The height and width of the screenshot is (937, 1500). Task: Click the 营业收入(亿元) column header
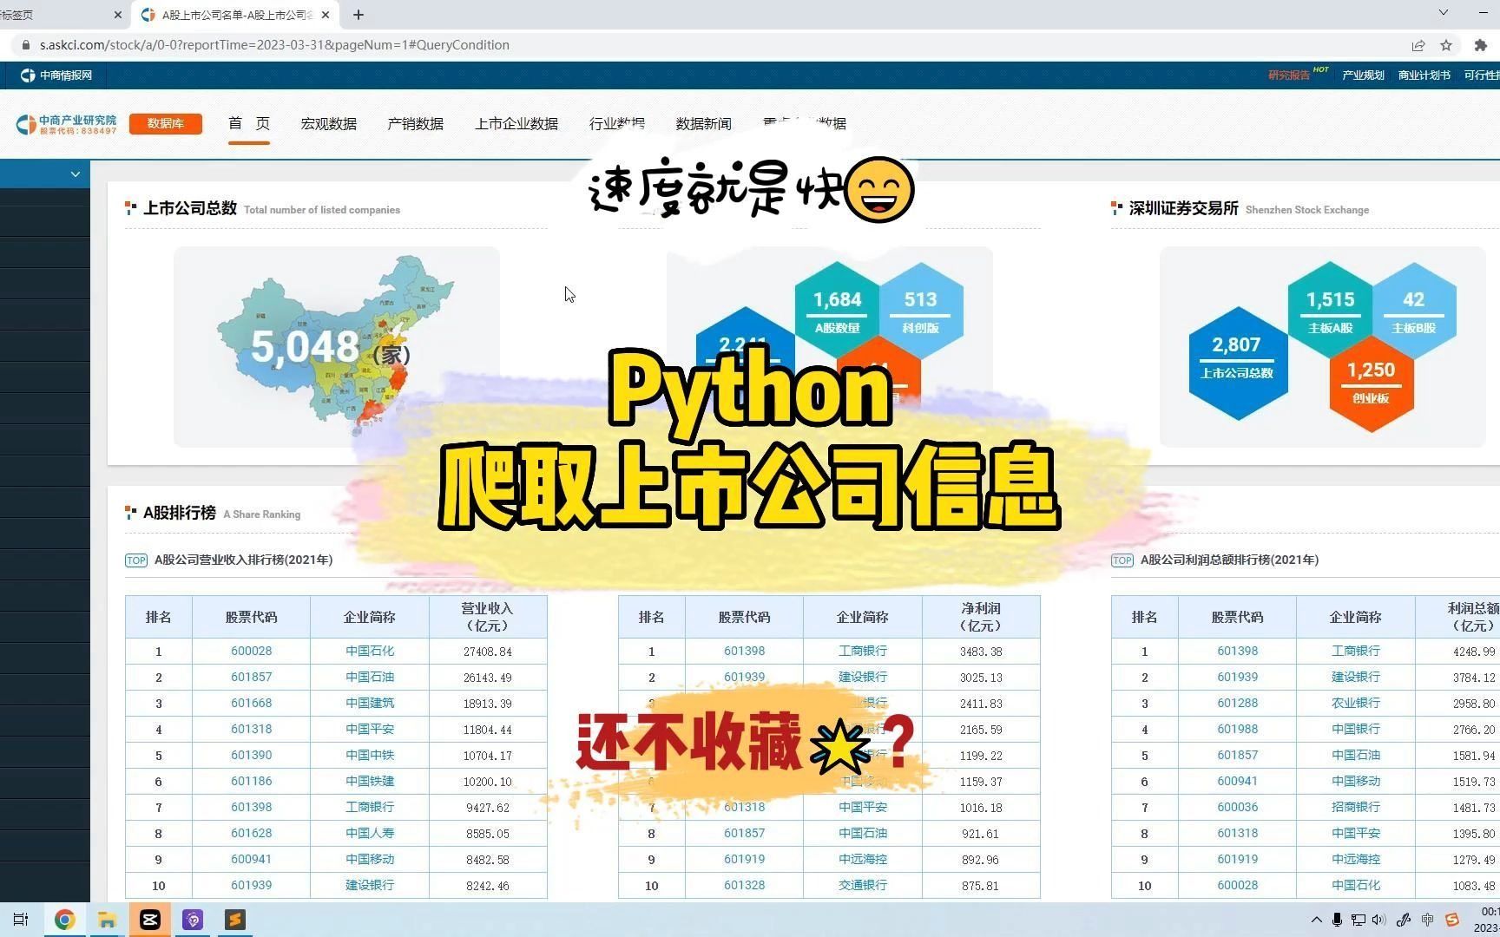pyautogui.click(x=488, y=617)
